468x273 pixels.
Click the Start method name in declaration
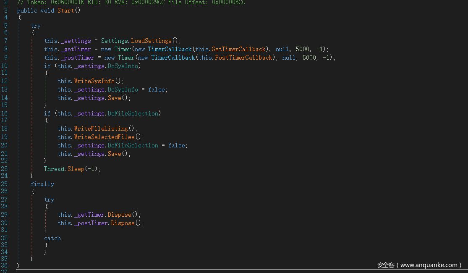[x=65, y=10]
